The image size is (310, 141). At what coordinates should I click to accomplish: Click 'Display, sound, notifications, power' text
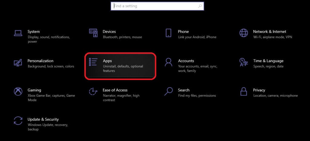pos(49,39)
